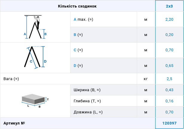Click the ladder with person diagram
This screenshot has width=184, height=129.
35,27
